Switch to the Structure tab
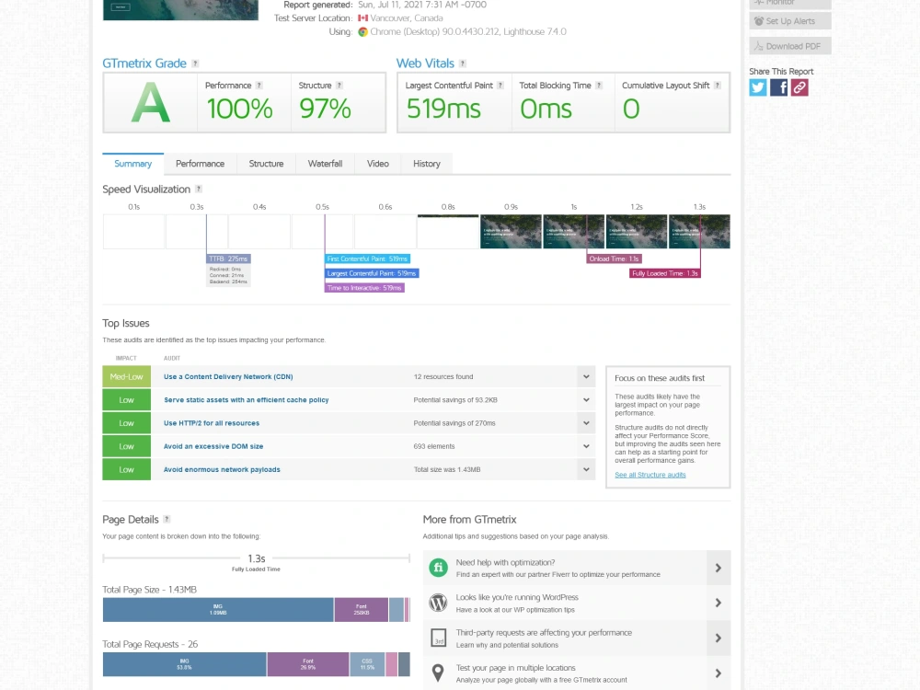The width and height of the screenshot is (920, 690). pyautogui.click(x=267, y=164)
